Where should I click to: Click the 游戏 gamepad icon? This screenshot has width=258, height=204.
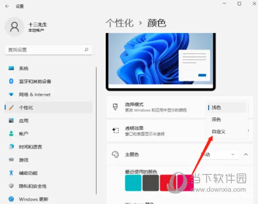(11, 160)
